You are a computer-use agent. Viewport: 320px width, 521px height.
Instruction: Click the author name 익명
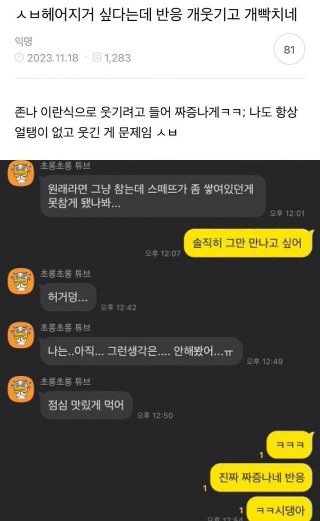(23, 41)
